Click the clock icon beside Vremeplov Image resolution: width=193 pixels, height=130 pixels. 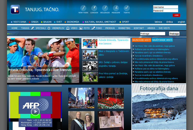tap(49, 28)
